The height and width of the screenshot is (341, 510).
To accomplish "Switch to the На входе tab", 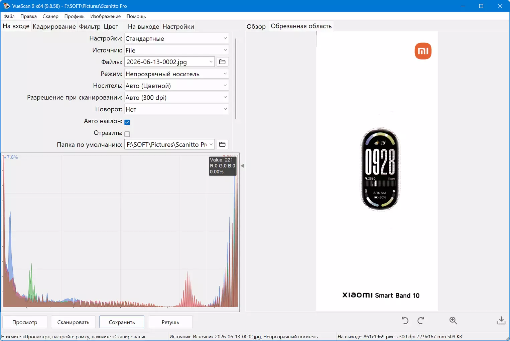I will (x=16, y=26).
